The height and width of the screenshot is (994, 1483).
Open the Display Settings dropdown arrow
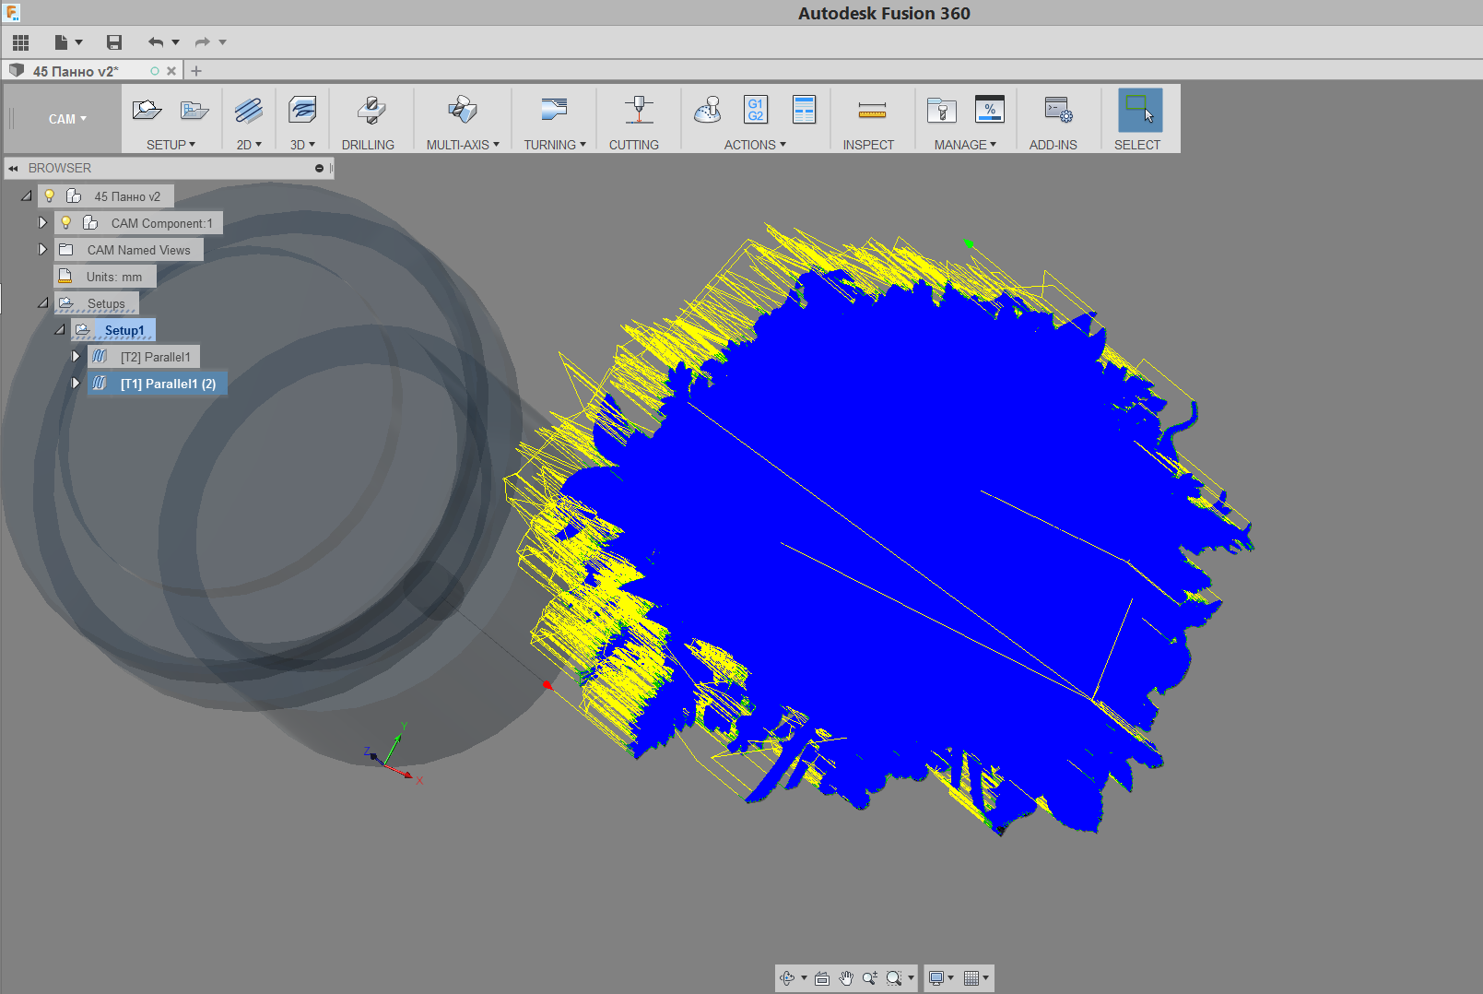tap(950, 978)
